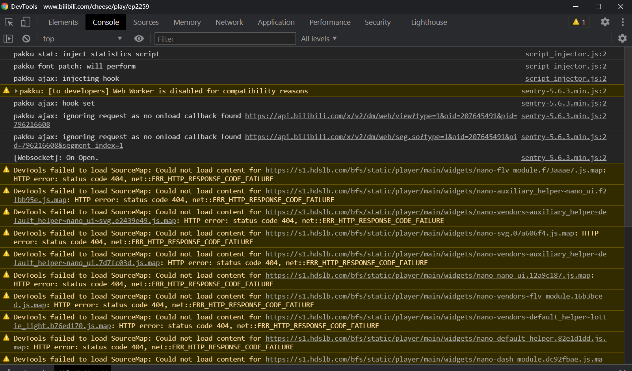
Task: Open the Lighthouse tab
Action: pyautogui.click(x=429, y=22)
